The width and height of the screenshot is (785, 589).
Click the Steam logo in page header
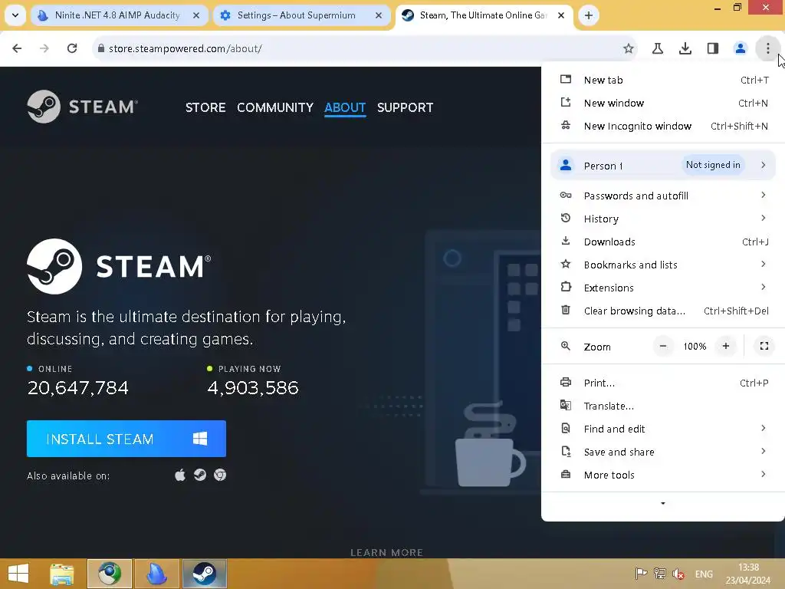pyautogui.click(x=83, y=107)
